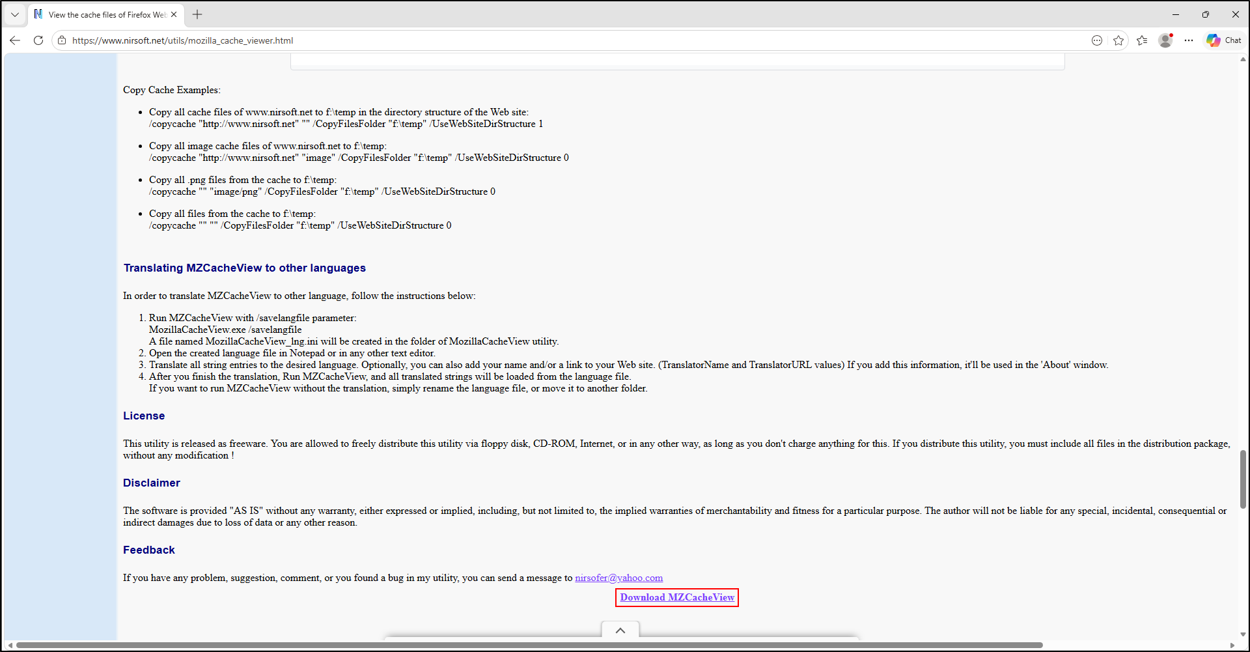Click the Translating MZCacheView heading
This screenshot has width=1250, height=652.
click(245, 268)
